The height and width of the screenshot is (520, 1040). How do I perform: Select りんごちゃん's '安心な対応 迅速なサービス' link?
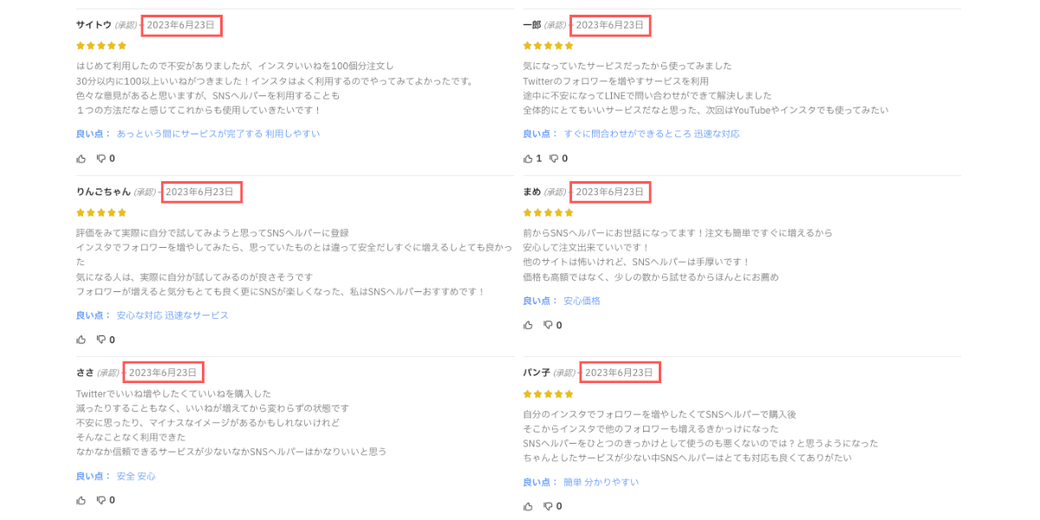[x=172, y=315]
